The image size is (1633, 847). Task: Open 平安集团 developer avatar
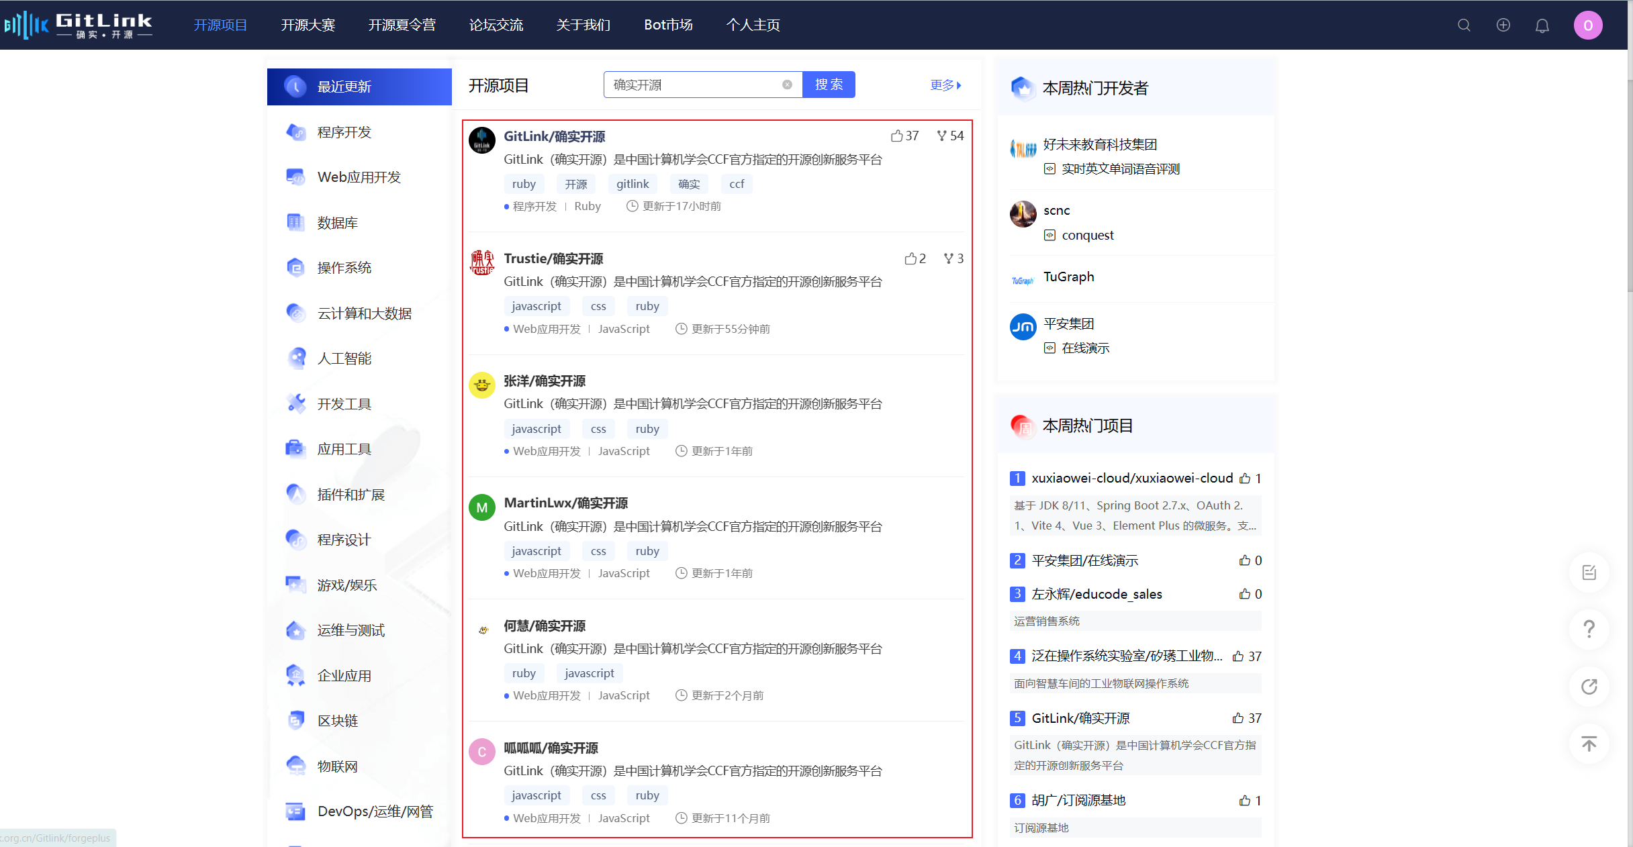[x=1023, y=327]
